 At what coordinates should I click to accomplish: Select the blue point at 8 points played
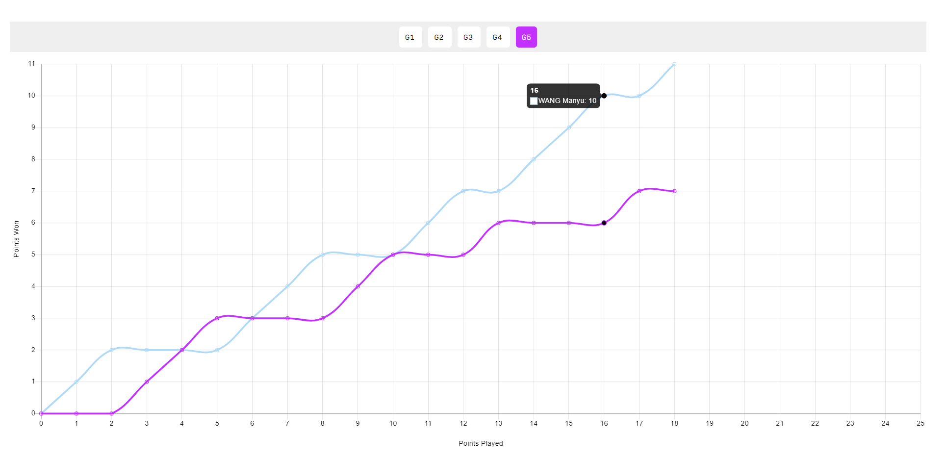point(323,255)
